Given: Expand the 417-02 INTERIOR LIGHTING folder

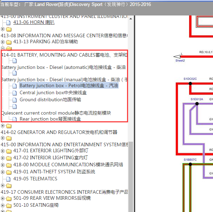Looking at the screenshot, I should pyautogui.click(x=2, y=158).
